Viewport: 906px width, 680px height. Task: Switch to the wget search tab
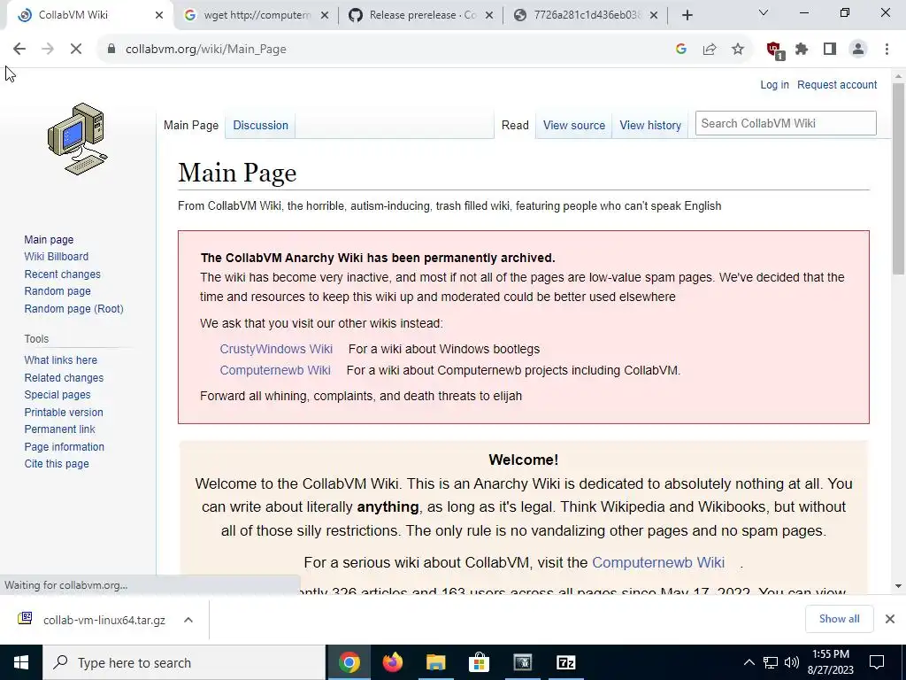[257, 15]
